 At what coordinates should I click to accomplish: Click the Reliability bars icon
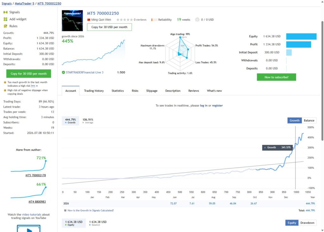point(154,20)
